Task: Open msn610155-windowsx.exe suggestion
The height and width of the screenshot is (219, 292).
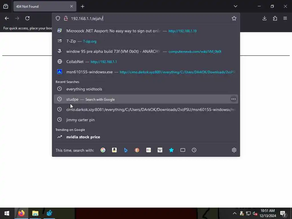Action: tap(146, 72)
